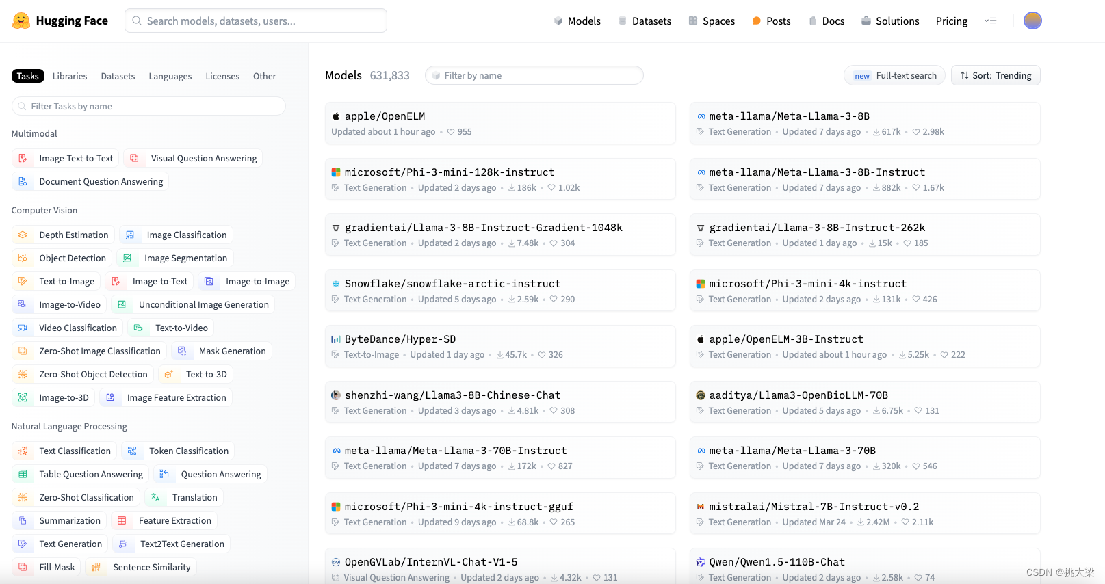Screen dimensions: 1105x584
Task: Open the Pricing page link
Action: pyautogui.click(x=952, y=21)
